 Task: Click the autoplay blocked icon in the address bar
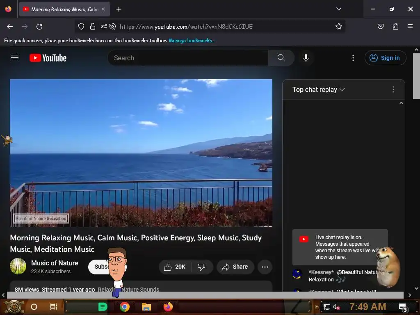coord(113,27)
